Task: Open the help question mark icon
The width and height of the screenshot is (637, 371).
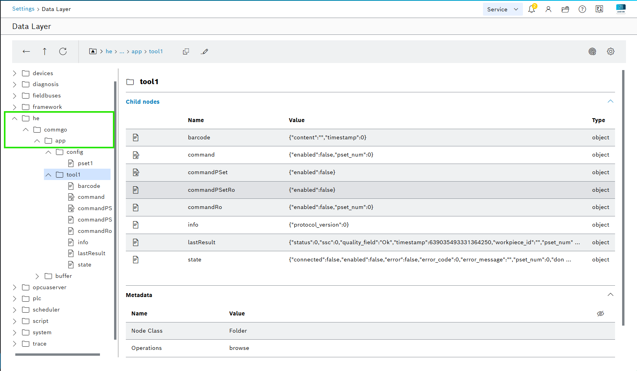Action: point(582,9)
